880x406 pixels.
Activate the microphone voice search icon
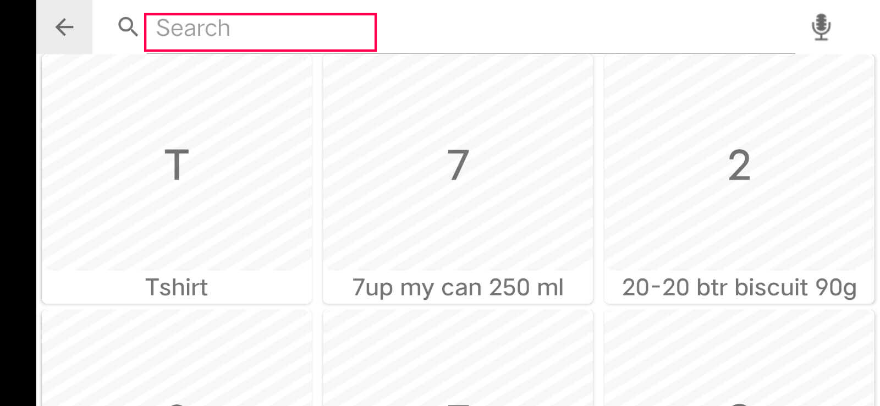[x=821, y=27]
